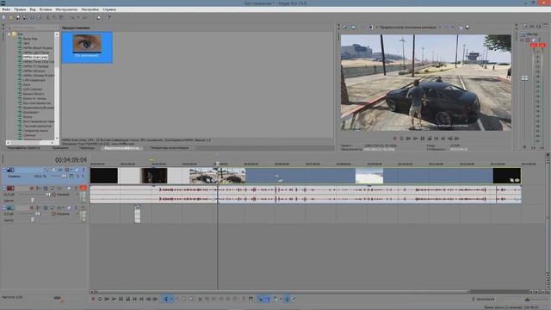Toggle Enable Snapping in bottom toolbar

[261, 299]
